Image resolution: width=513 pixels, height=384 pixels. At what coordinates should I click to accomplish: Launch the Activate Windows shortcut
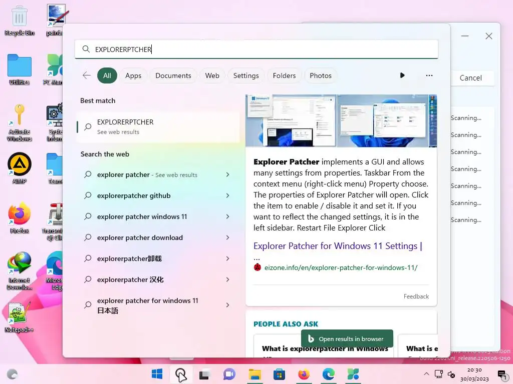coord(19,122)
